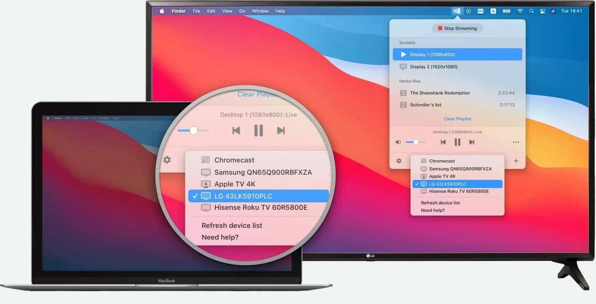Open settings gear in the TV popup
This screenshot has width=596, height=304.
click(x=399, y=161)
